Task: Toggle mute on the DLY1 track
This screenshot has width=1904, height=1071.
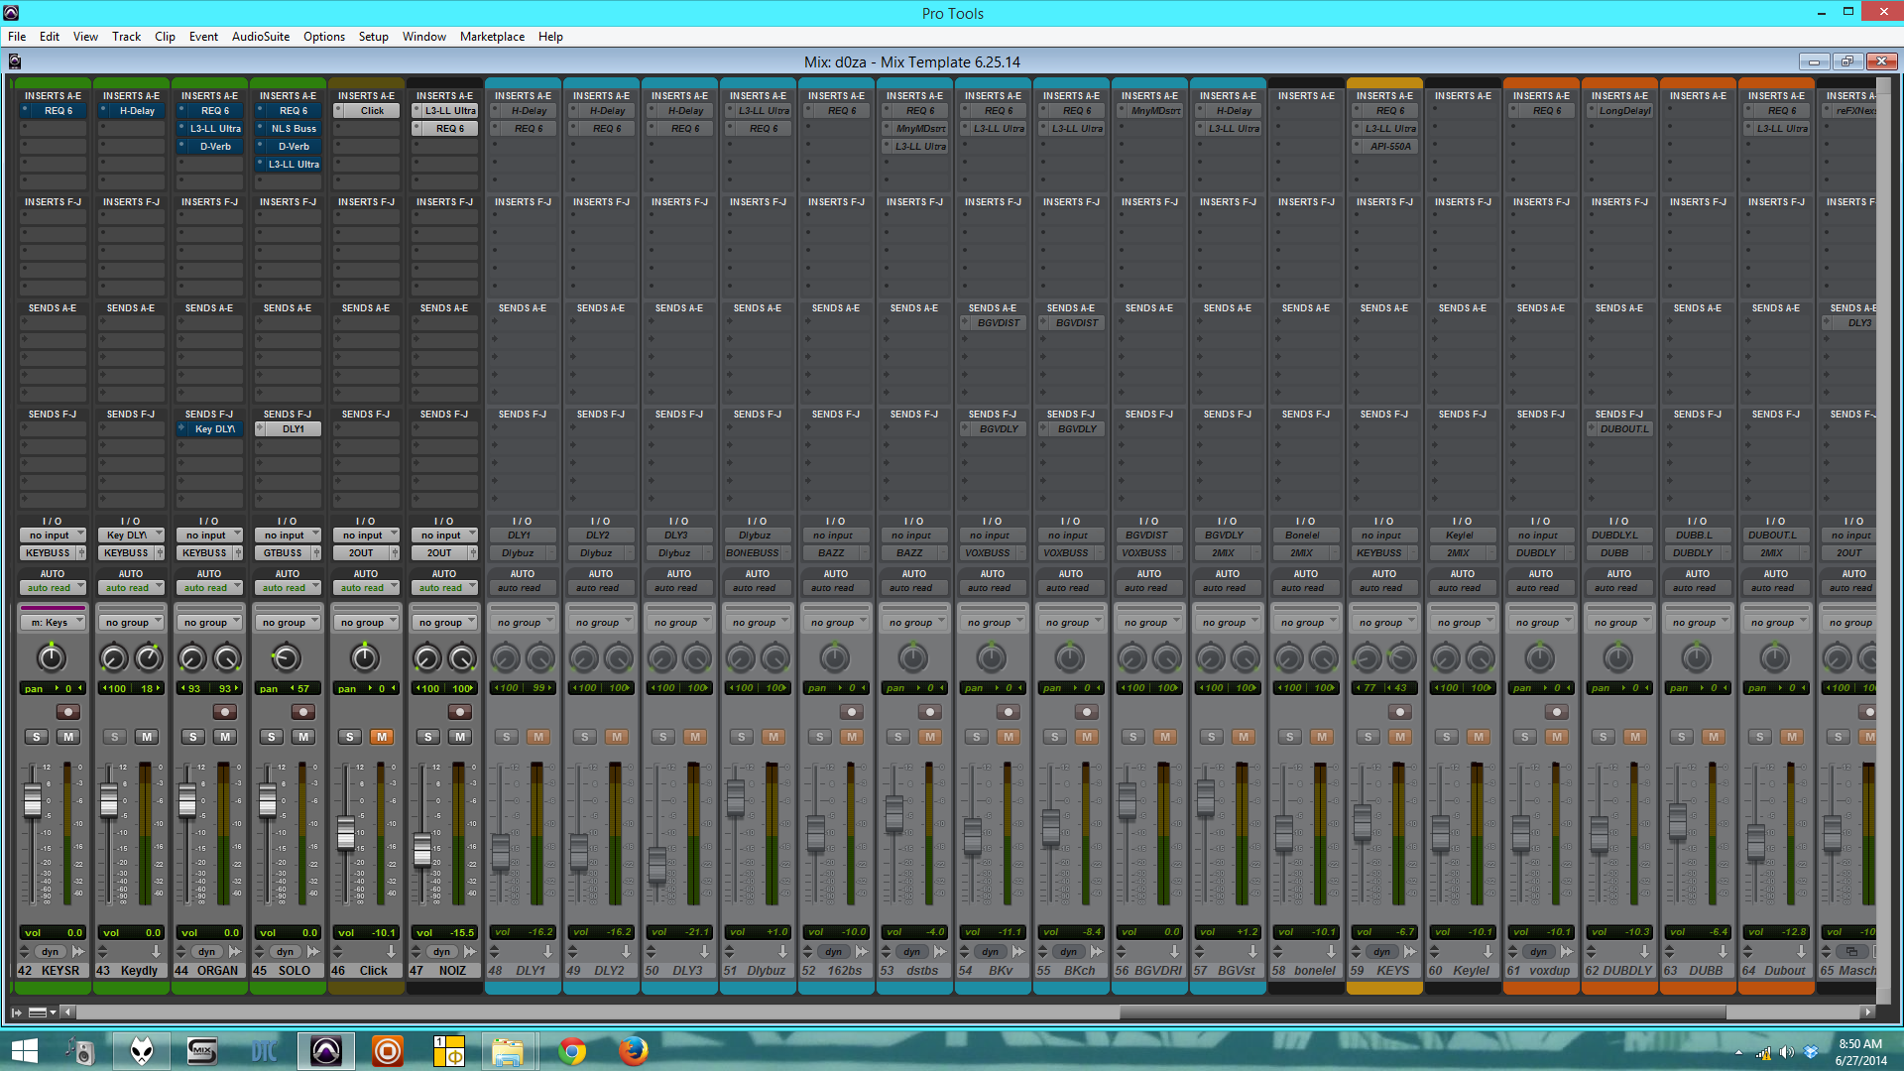Action: (x=538, y=737)
